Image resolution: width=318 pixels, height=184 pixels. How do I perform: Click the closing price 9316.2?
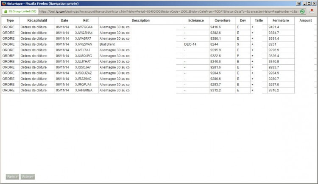274,90
